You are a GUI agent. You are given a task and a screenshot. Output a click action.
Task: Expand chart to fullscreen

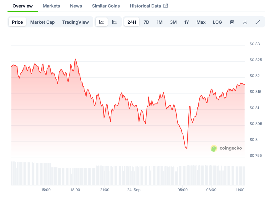pos(258,22)
